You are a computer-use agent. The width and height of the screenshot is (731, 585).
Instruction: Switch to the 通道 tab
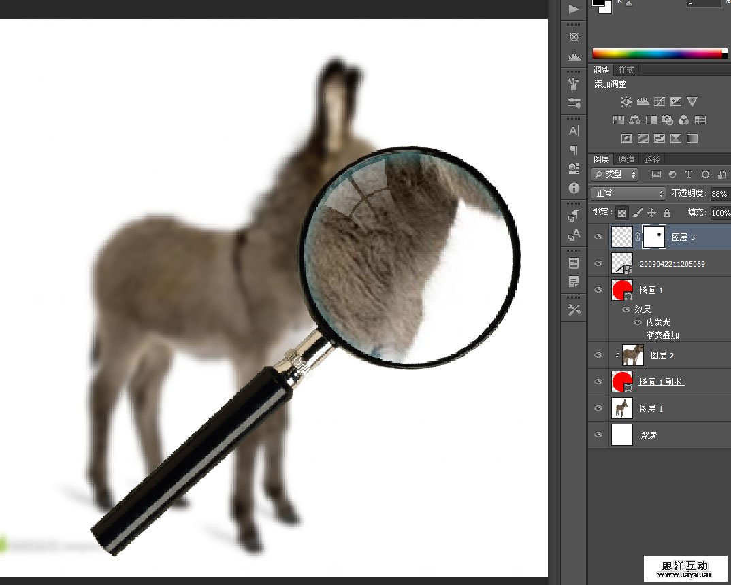coord(626,159)
